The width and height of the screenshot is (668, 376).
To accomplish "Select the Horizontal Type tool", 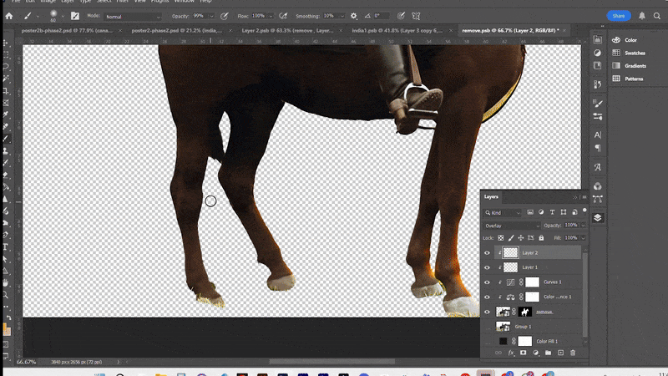I will pyautogui.click(x=6, y=246).
